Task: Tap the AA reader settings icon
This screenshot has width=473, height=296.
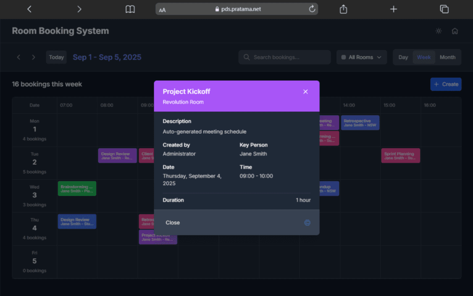Action: [162, 10]
